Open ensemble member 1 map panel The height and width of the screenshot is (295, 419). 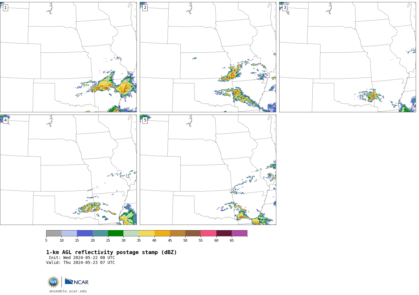[x=68, y=57]
